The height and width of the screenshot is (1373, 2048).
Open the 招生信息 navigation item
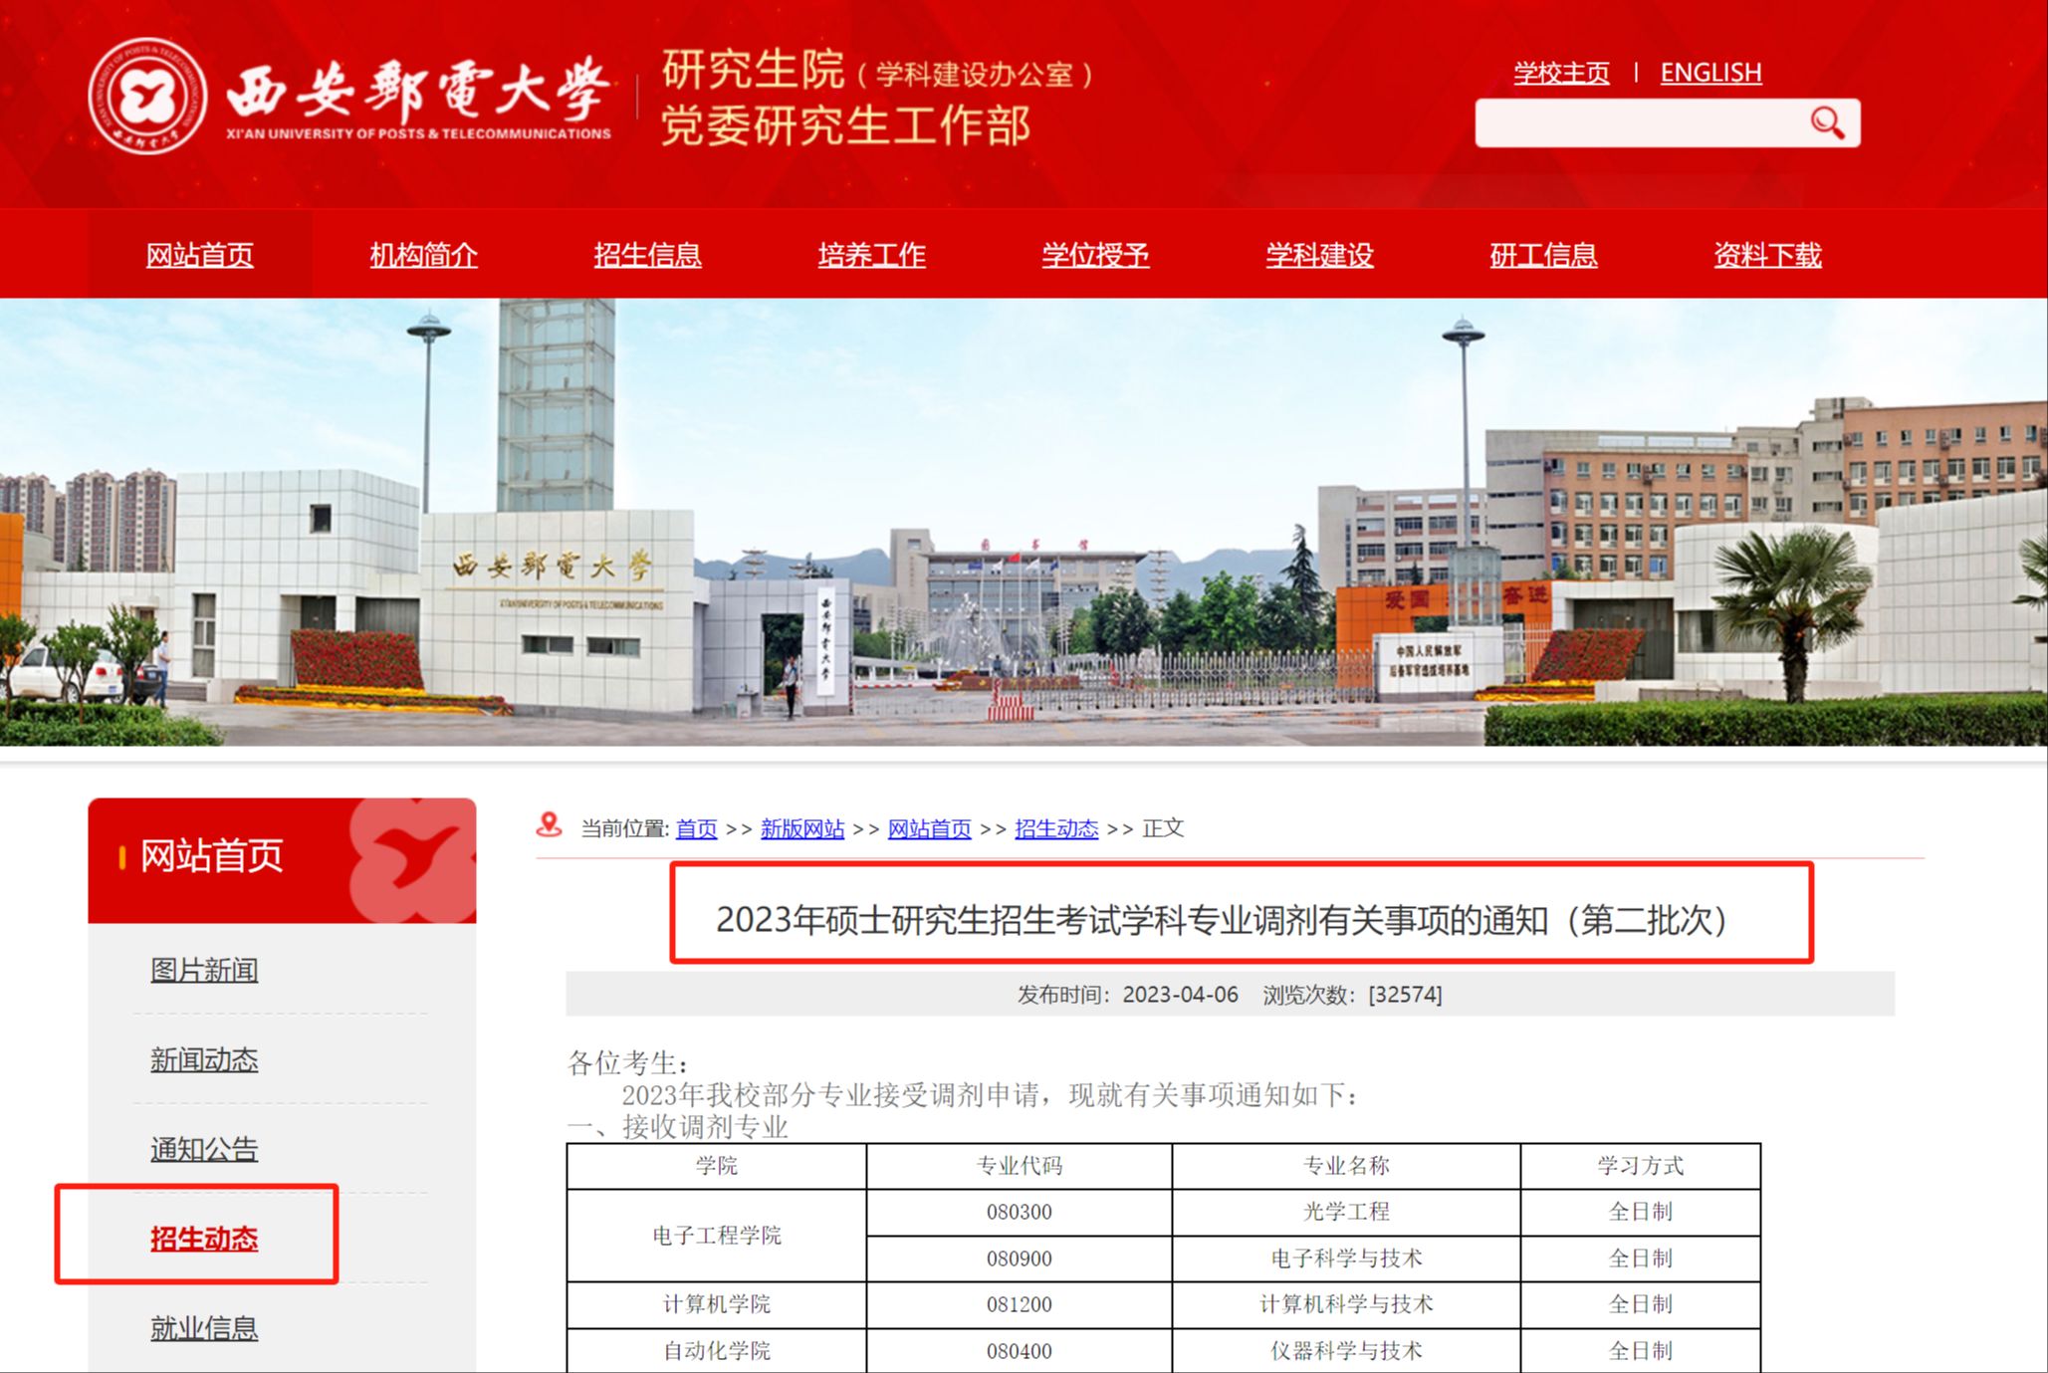648,255
